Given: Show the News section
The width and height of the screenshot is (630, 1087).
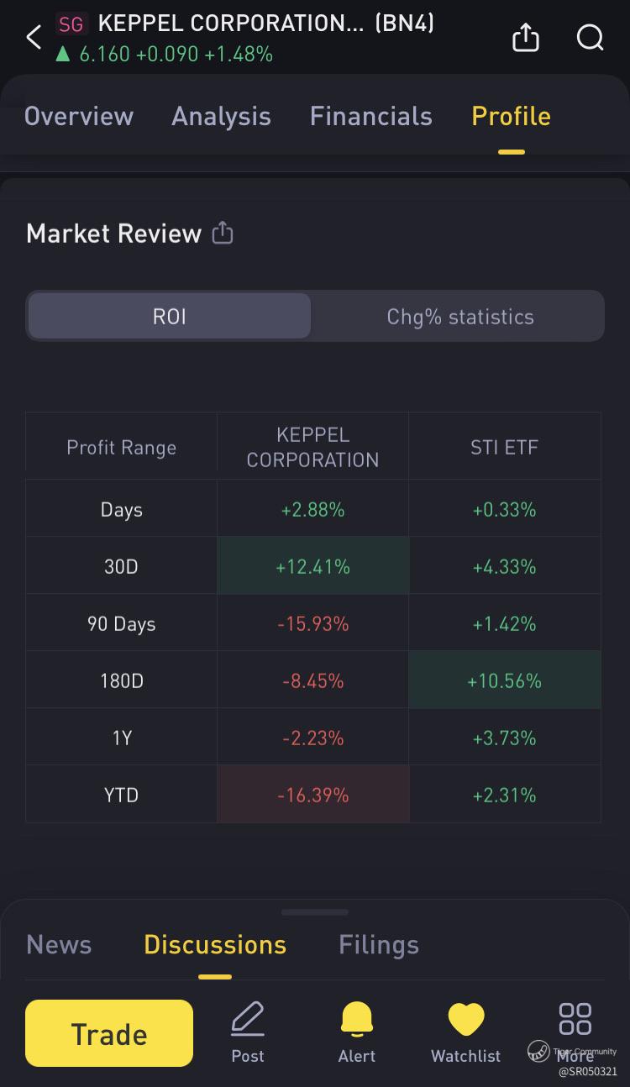Looking at the screenshot, I should pyautogui.click(x=59, y=944).
